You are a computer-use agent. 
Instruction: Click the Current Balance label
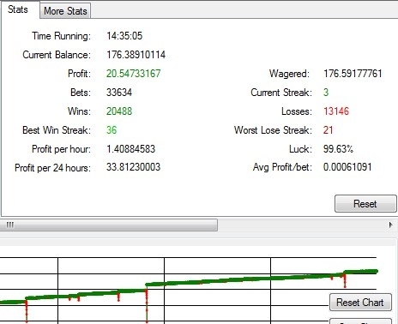click(x=57, y=55)
